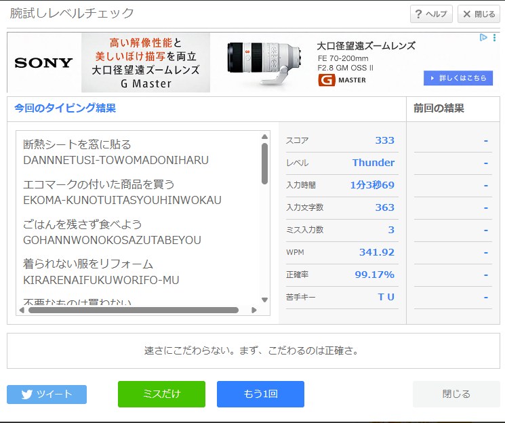Click the 苦手キー value T U

tap(386, 297)
